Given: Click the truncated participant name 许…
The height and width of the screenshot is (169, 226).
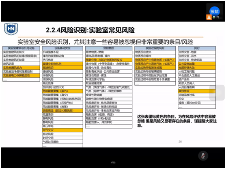Looking at the screenshot, I should point(219,17).
